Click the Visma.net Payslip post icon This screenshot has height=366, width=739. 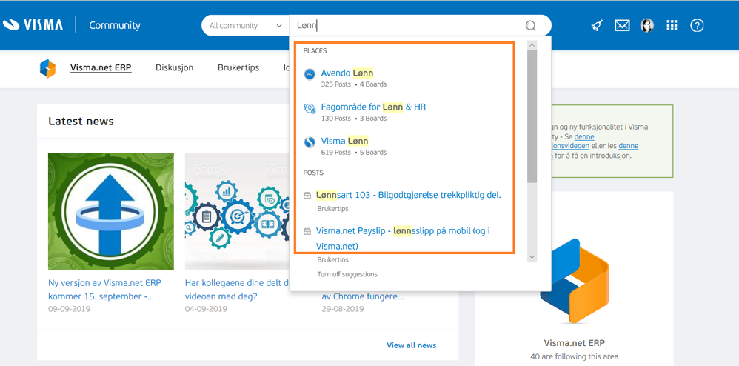pyautogui.click(x=307, y=231)
